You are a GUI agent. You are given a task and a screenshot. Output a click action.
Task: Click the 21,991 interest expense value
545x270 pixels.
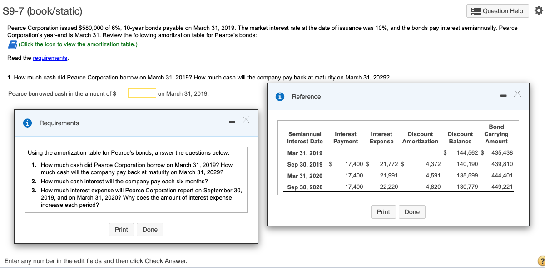(389, 175)
